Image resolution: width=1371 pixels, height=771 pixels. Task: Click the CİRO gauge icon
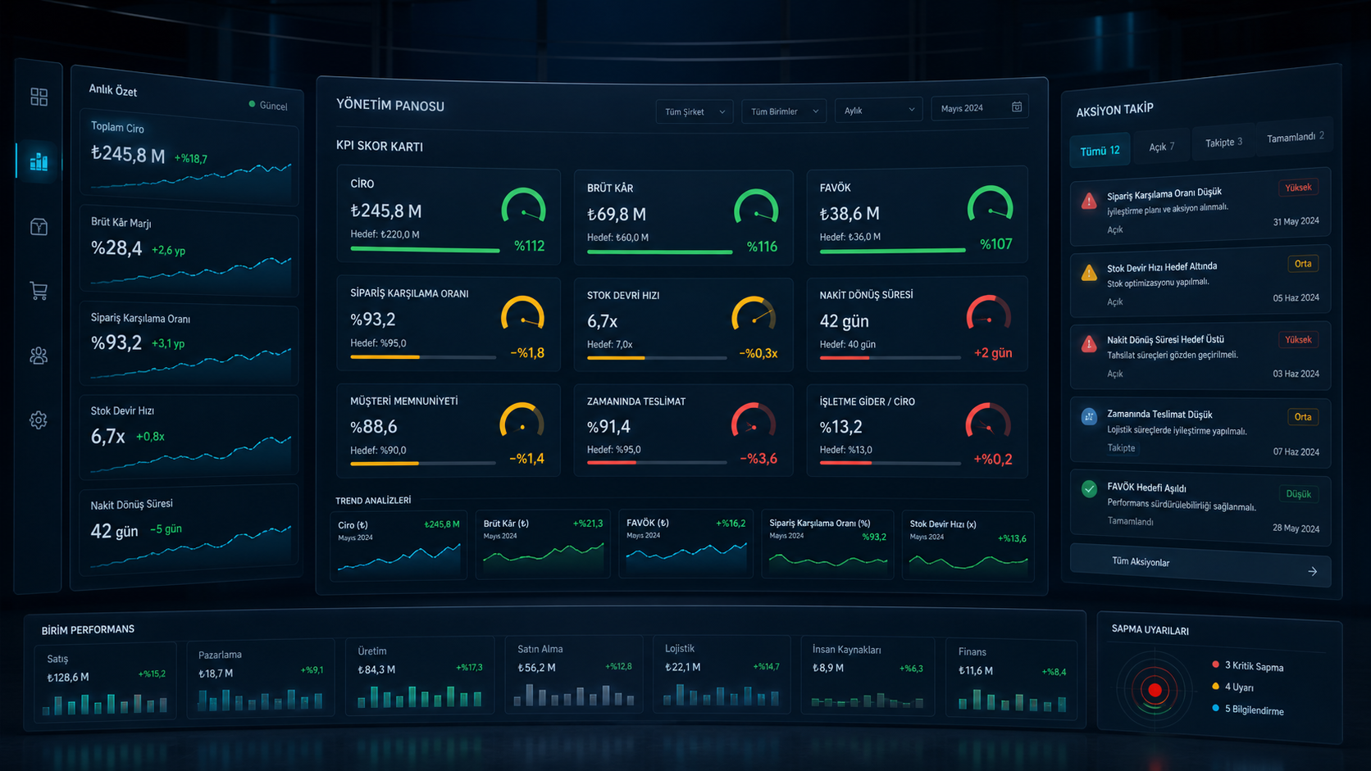[523, 206]
